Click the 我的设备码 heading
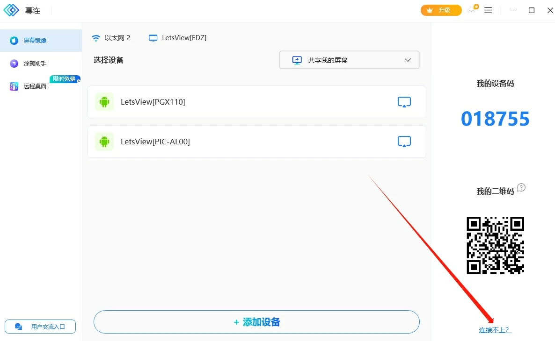 point(495,84)
